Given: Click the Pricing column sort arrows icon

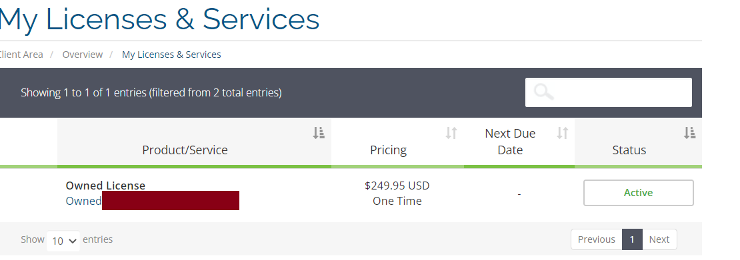Looking at the screenshot, I should tap(451, 133).
